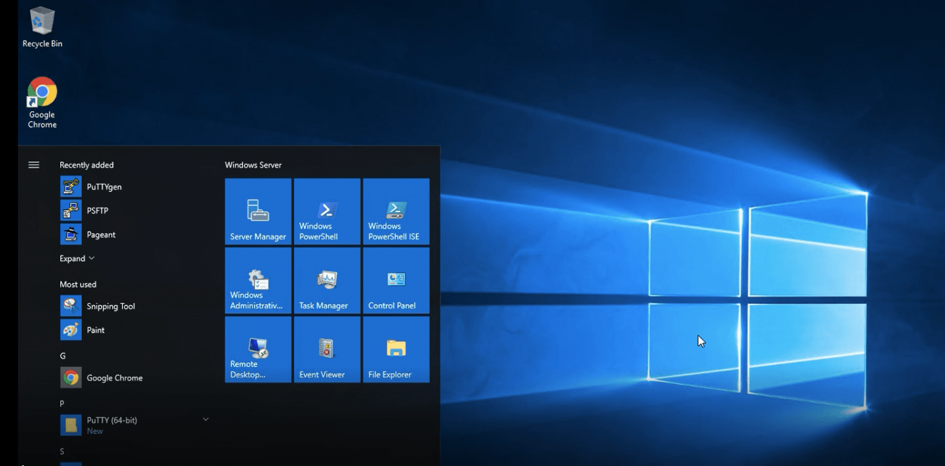
Task: Launch Windows PowerShell tile
Action: pyautogui.click(x=327, y=211)
